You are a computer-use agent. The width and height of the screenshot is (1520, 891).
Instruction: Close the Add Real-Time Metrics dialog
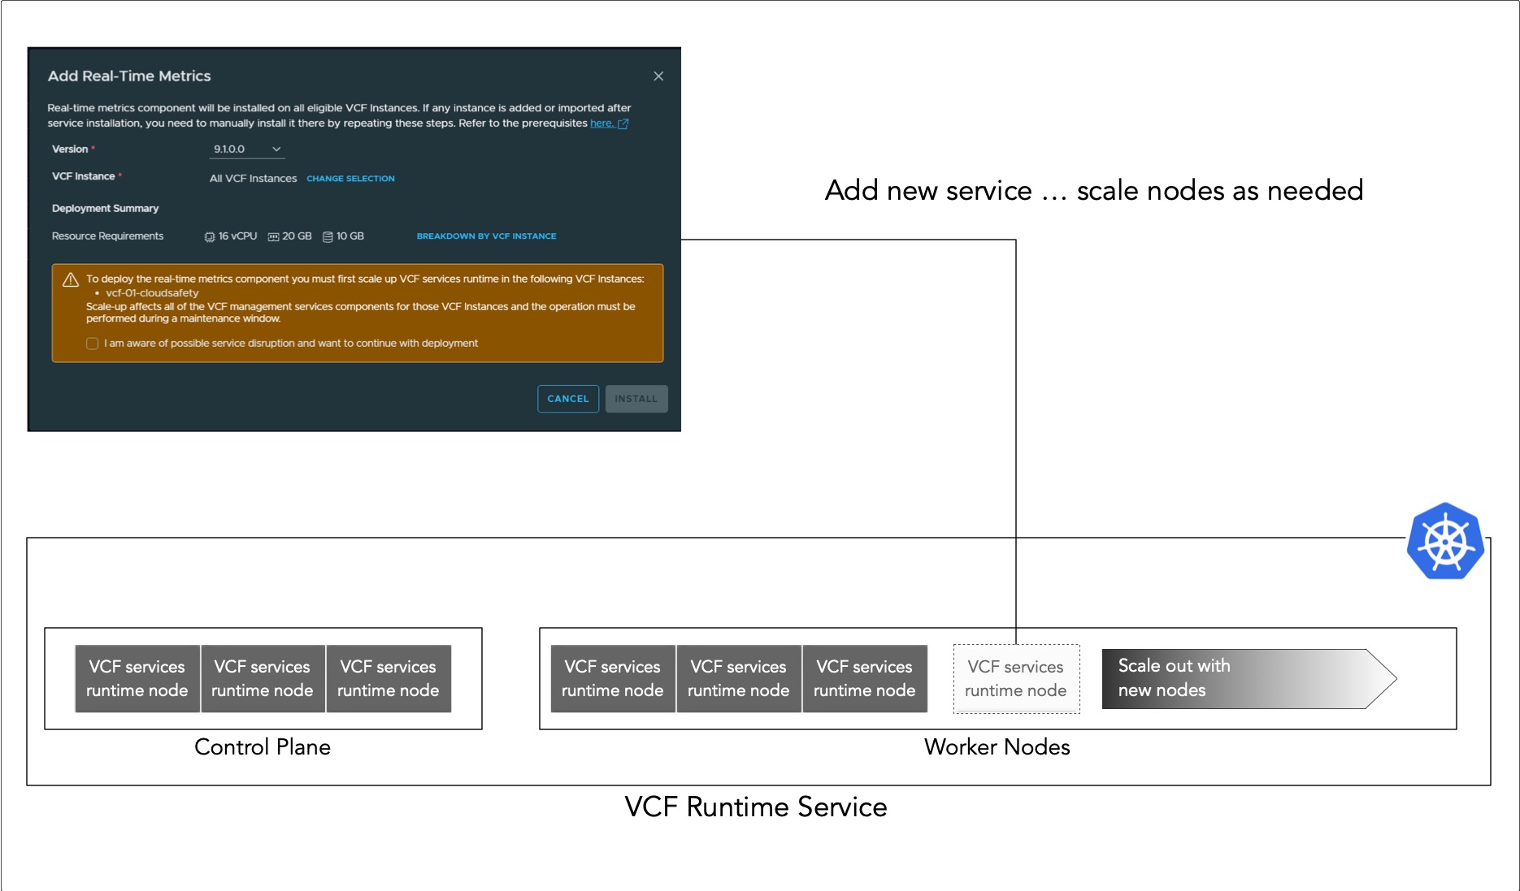click(658, 76)
